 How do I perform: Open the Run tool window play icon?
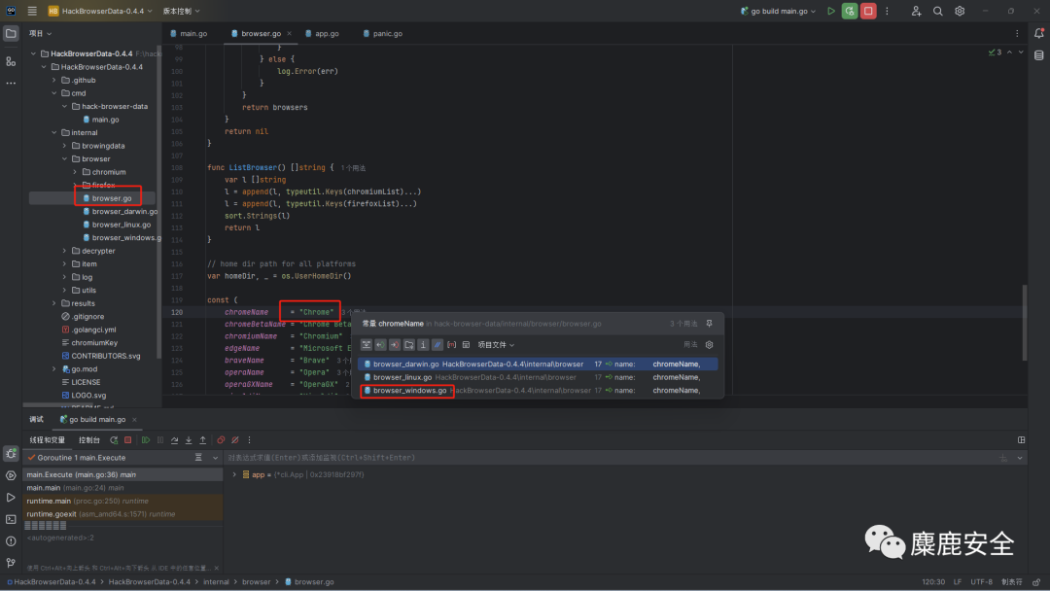pos(11,498)
